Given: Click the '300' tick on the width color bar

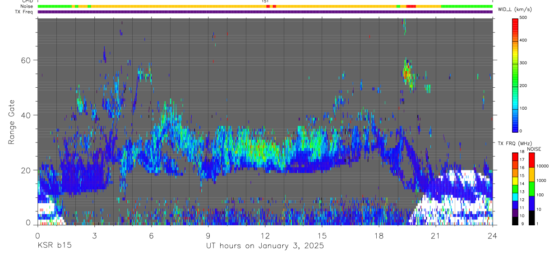Looking at the screenshot, I should click(523, 63).
